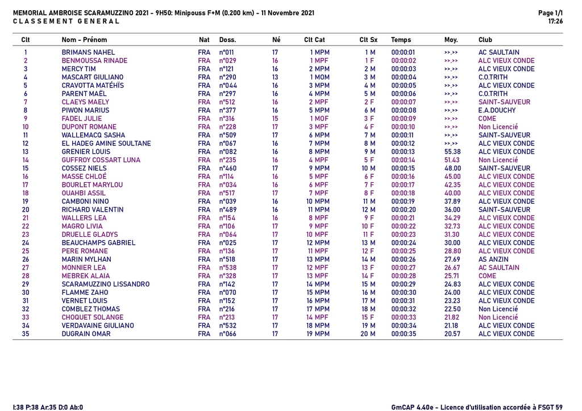
Task: Select time 00:00:35 in the Temps column
Action: pyautogui.click(x=404, y=334)
